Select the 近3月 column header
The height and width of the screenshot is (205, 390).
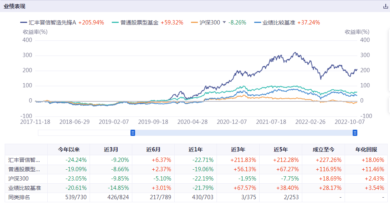click(111, 149)
